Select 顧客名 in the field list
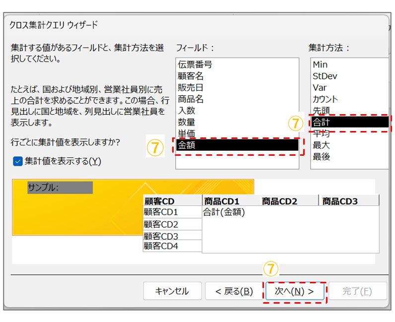395x322 pixels. [x=191, y=76]
